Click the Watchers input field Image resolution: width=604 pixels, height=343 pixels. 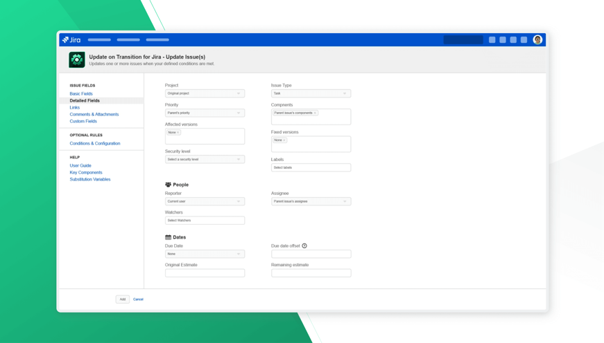point(205,221)
